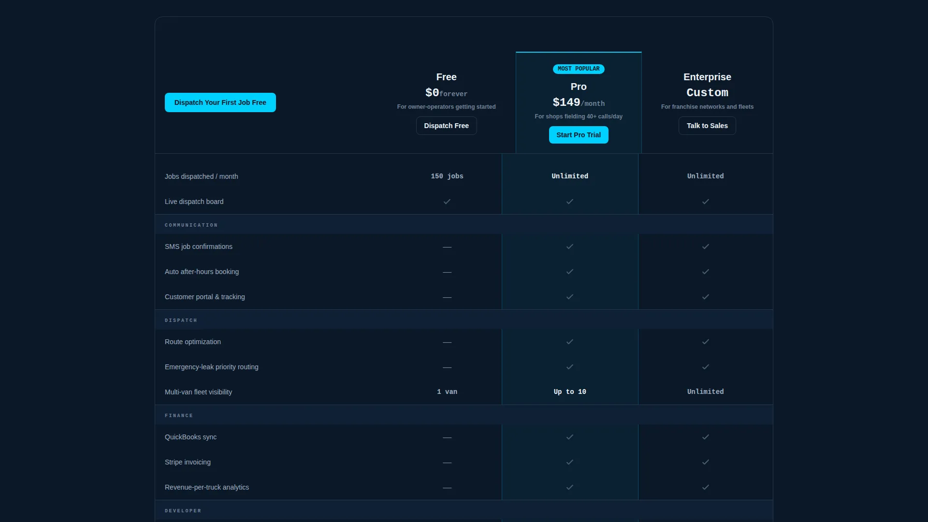Click the 'Multi-van fleet visibility' row label
This screenshot has height=522, width=928.
(x=198, y=392)
